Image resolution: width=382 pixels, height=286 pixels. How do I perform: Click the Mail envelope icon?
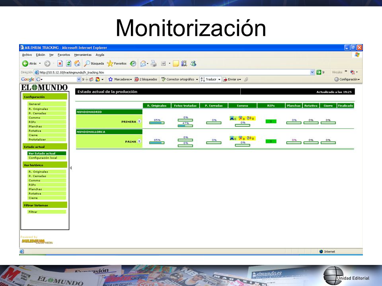143,64
